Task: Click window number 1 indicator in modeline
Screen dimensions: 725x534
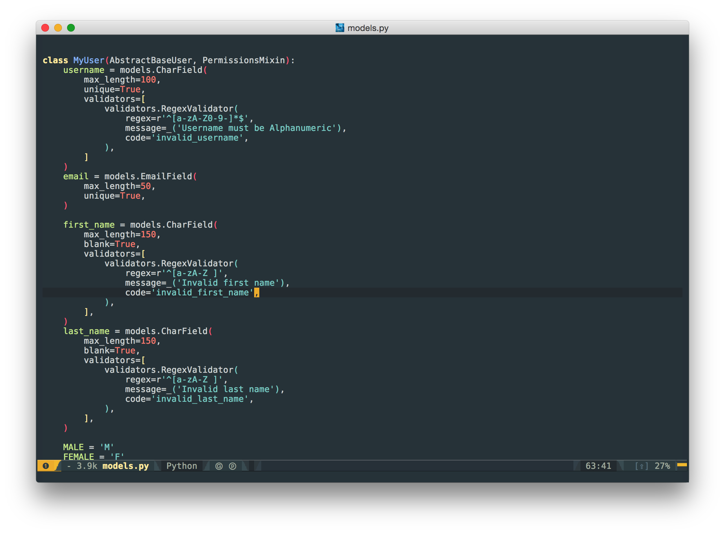Action: tap(45, 466)
